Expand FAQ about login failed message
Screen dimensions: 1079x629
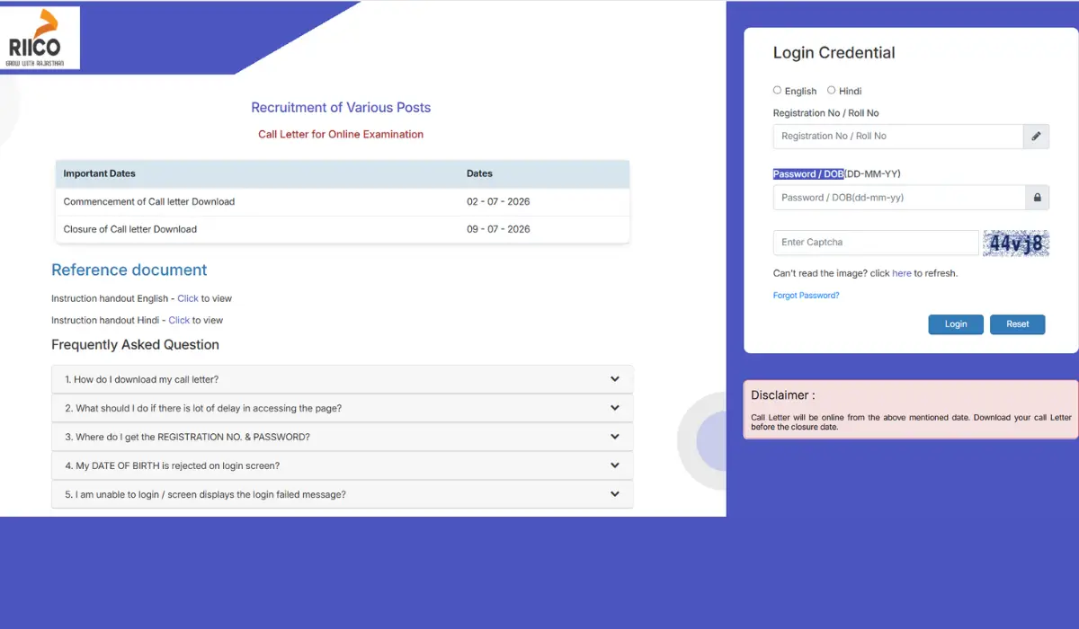(x=343, y=494)
